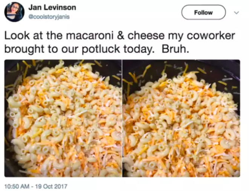This screenshot has width=249, height=191.
Task: Click the word "Look" starting the tweet
Action: (x=17, y=35)
